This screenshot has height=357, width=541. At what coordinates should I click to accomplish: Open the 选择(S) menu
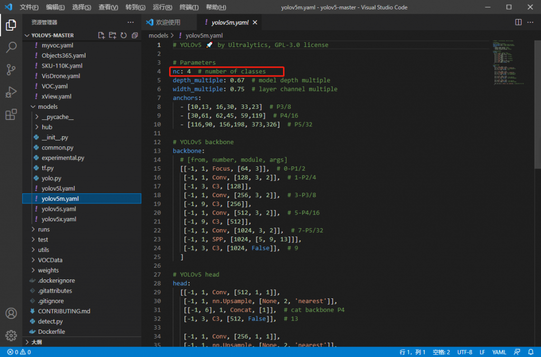[x=82, y=7]
